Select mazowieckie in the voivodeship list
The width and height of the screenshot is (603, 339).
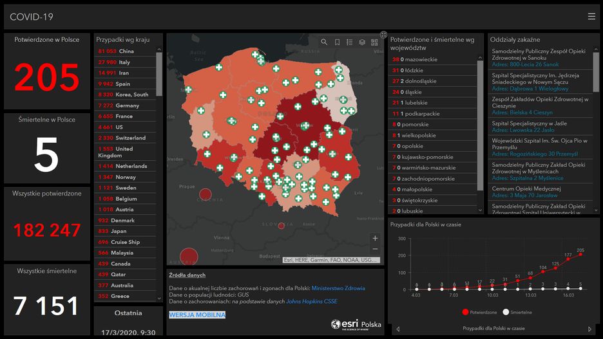(x=419, y=59)
